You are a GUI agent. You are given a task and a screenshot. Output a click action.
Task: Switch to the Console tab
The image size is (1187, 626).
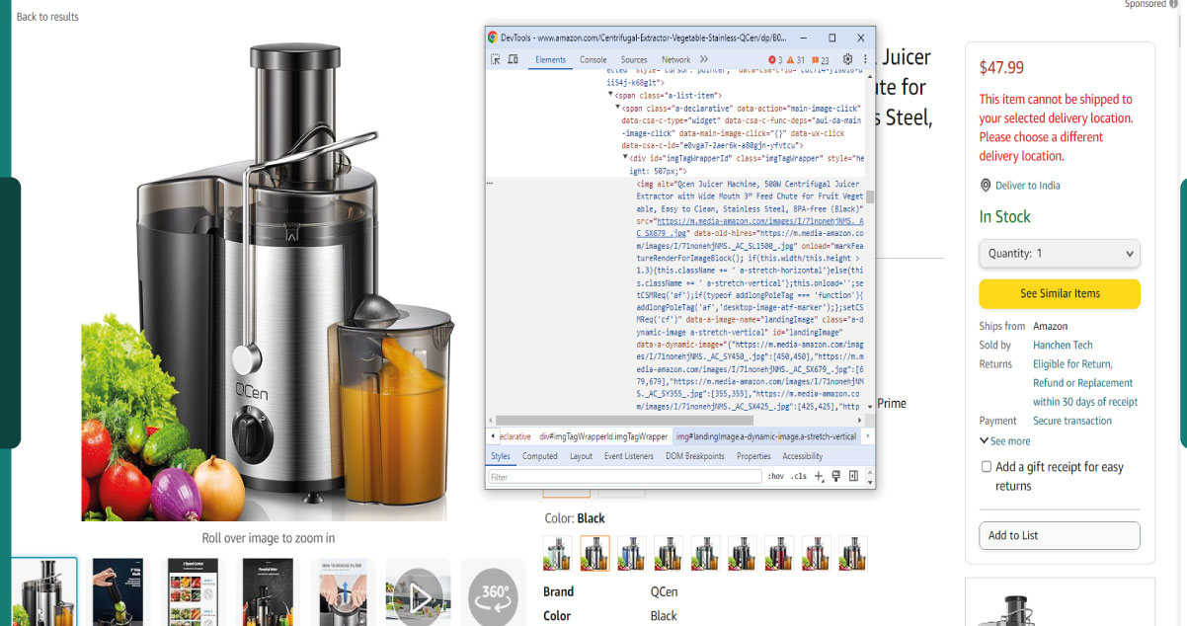[x=593, y=57]
